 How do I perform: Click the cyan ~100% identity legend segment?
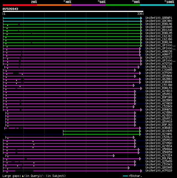coord(157,5)
